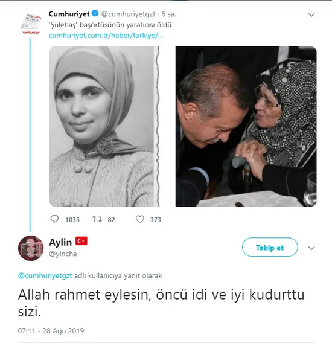Click the @cumhuriyetgzt handle beside Cumhuriyet name
The image size is (332, 343).
pyautogui.click(x=128, y=14)
